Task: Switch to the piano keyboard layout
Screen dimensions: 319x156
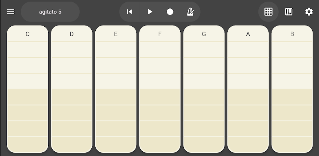Action: (288, 12)
